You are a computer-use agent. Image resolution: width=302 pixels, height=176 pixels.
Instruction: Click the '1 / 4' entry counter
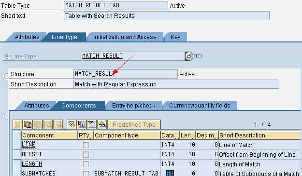262,125
